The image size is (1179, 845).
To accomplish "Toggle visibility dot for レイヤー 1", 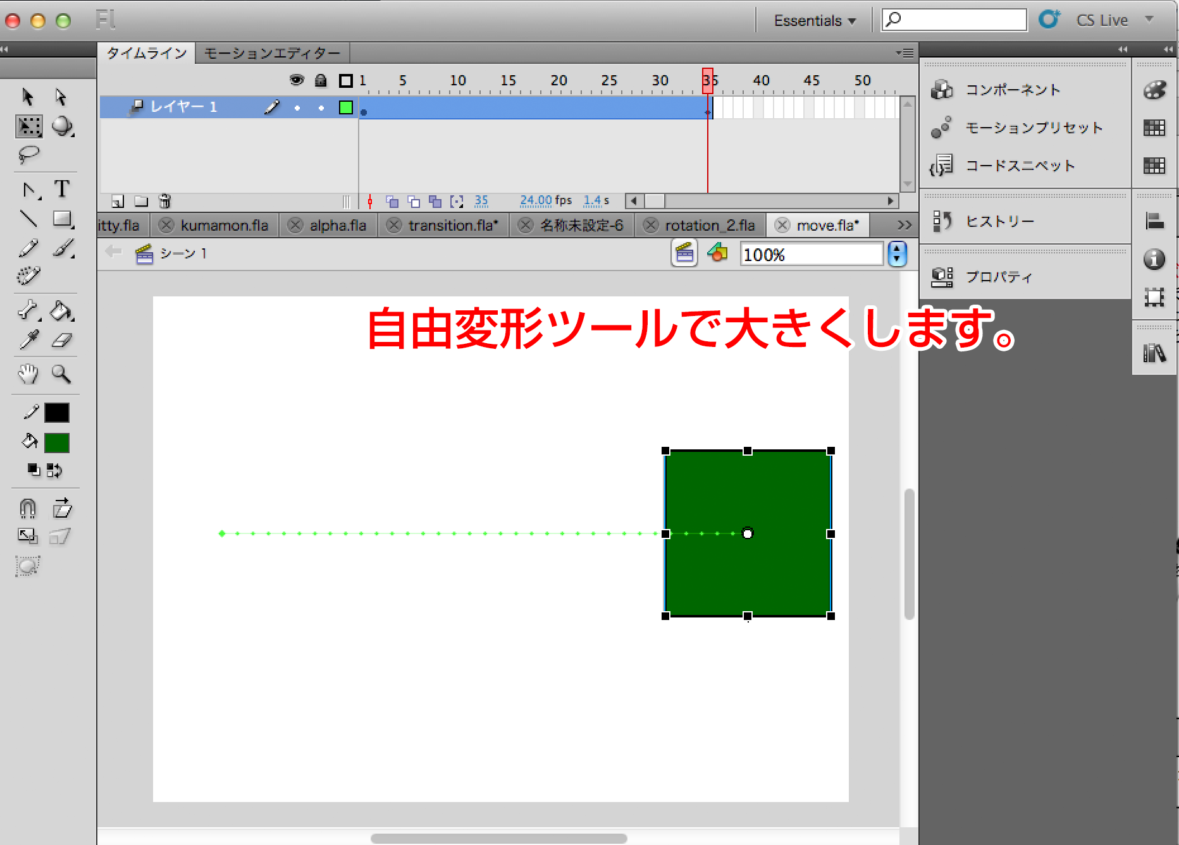I will (x=297, y=108).
